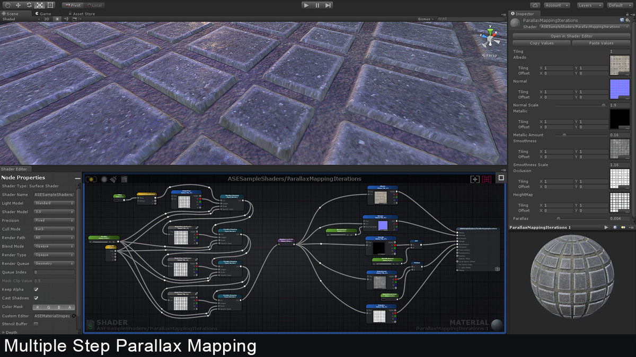Open the Precision dropdown
Screen dimensions: 636x357
pyautogui.click(x=54, y=221)
